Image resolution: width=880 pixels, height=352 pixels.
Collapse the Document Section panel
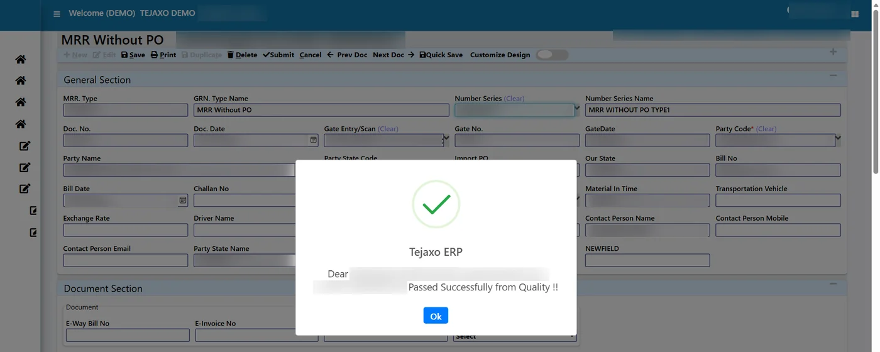[x=833, y=283]
